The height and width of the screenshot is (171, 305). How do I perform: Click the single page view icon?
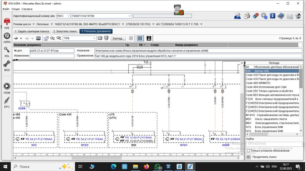100,38
